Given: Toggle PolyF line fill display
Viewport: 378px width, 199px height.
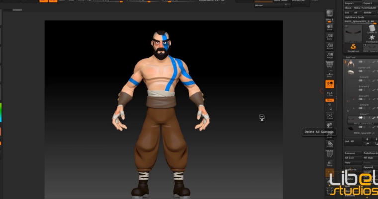Looking at the screenshot, I should pyautogui.click(x=330, y=153).
